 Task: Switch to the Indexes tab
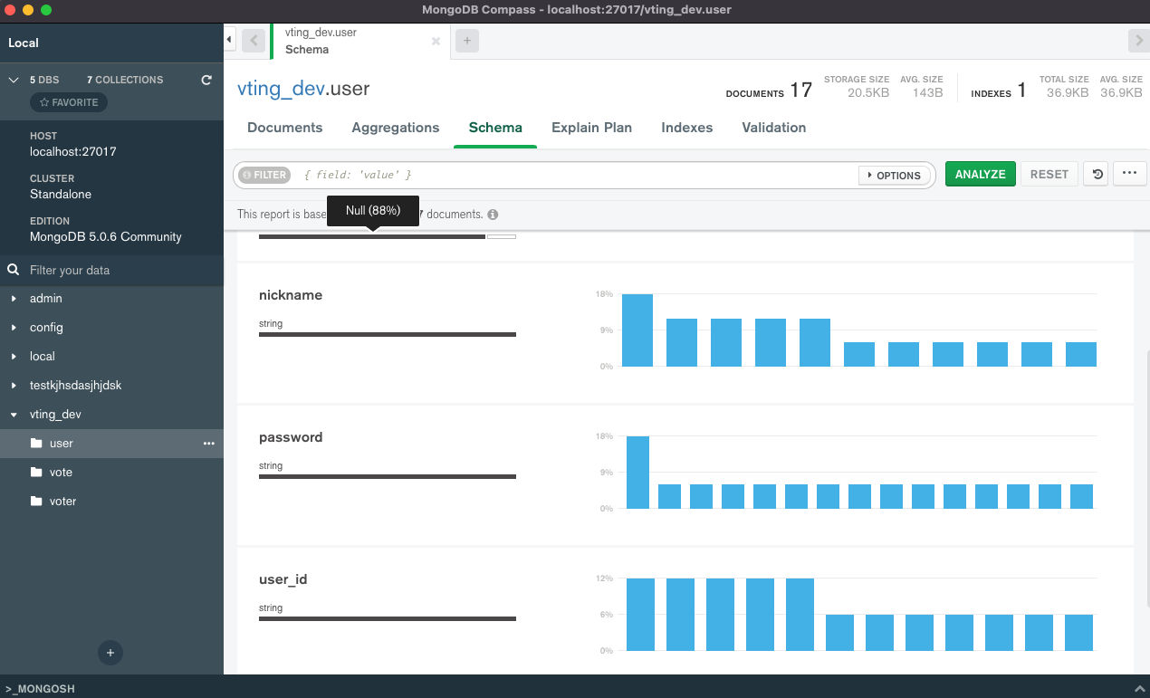(687, 128)
